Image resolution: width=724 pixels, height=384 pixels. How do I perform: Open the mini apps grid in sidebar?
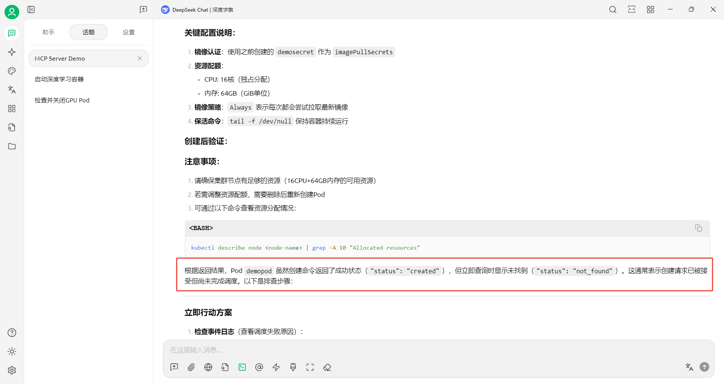pos(12,108)
